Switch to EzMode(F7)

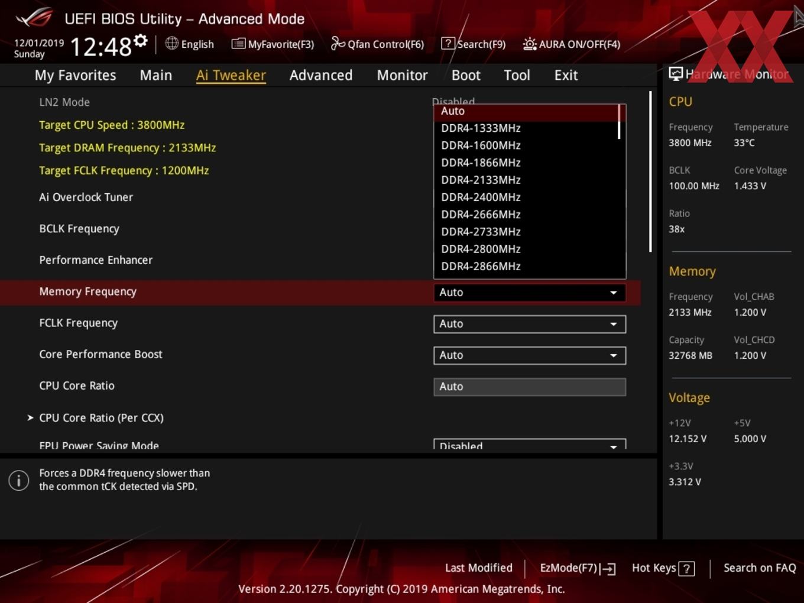pos(578,568)
